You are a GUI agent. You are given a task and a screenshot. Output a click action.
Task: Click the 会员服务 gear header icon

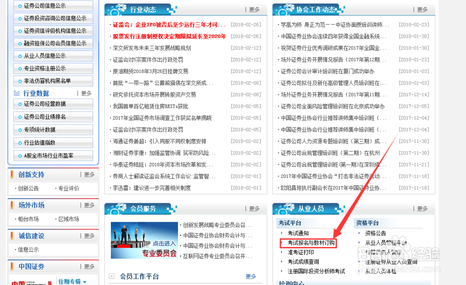tap(117, 208)
